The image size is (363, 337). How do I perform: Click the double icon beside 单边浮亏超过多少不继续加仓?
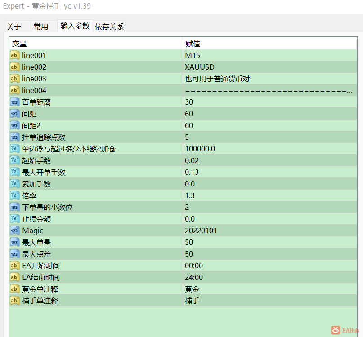(x=14, y=149)
